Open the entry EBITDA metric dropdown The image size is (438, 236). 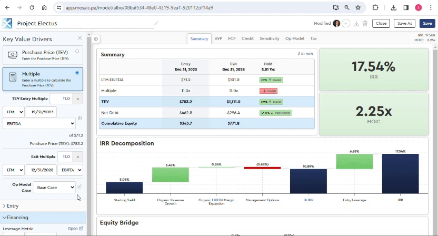pos(39,123)
